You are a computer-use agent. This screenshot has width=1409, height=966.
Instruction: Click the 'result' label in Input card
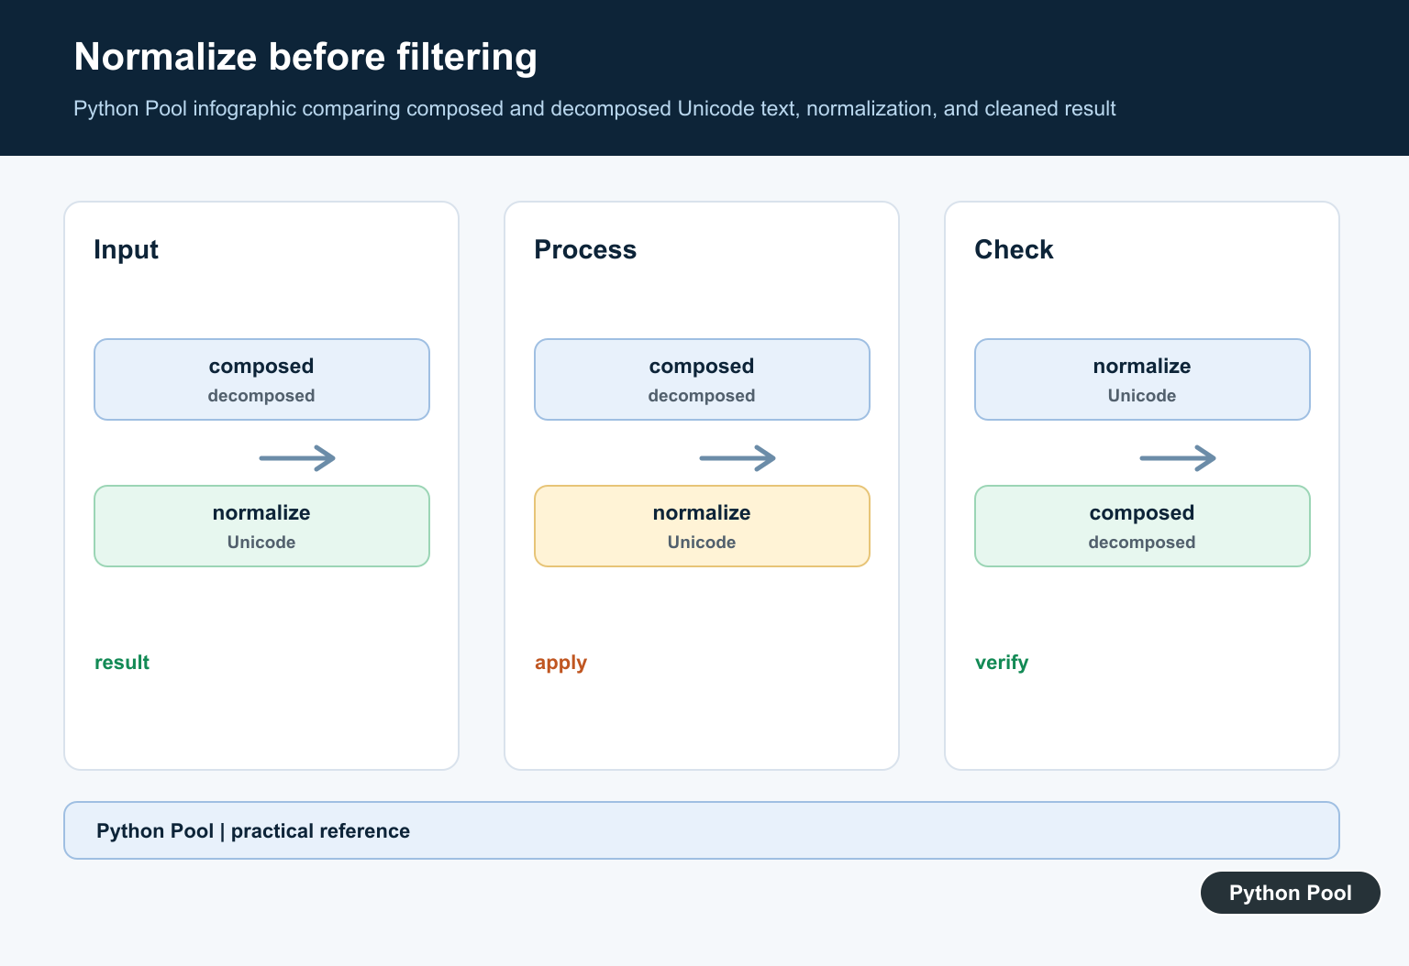click(122, 663)
